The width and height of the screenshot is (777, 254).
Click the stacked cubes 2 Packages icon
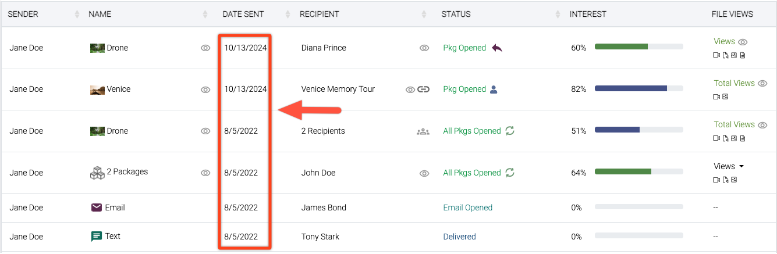[97, 172]
